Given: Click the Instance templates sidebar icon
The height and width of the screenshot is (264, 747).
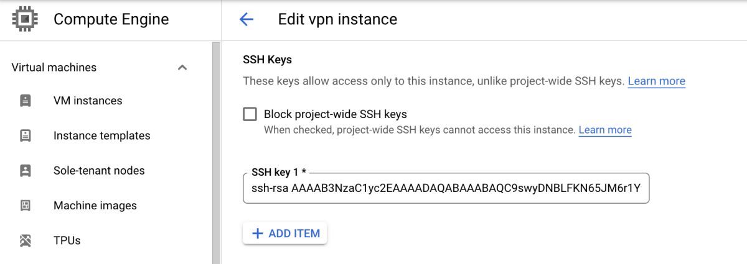Looking at the screenshot, I should tap(26, 135).
